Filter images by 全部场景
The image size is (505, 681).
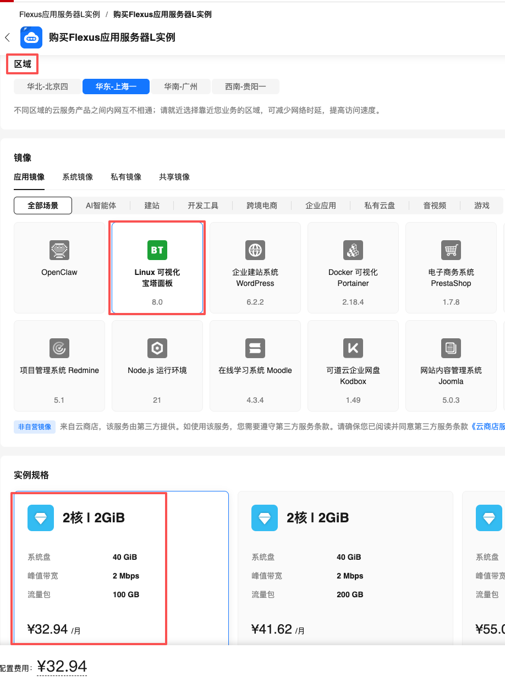pyautogui.click(x=43, y=206)
